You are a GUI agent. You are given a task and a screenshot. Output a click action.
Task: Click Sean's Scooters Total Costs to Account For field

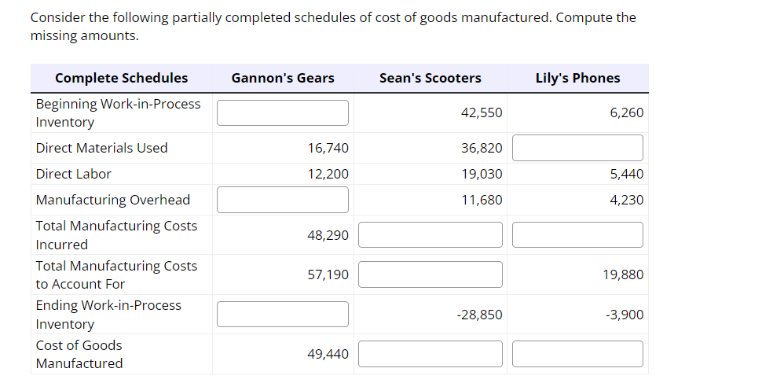point(430,274)
